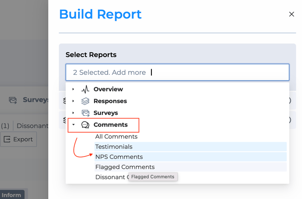This screenshot has width=302, height=199.
Task: Collapse the Comments category arrow
Action: [x=73, y=125]
